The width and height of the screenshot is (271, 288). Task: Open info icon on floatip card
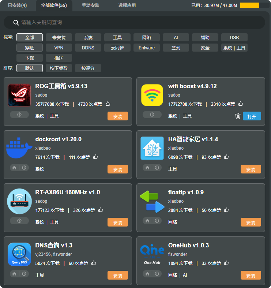coord(157,221)
